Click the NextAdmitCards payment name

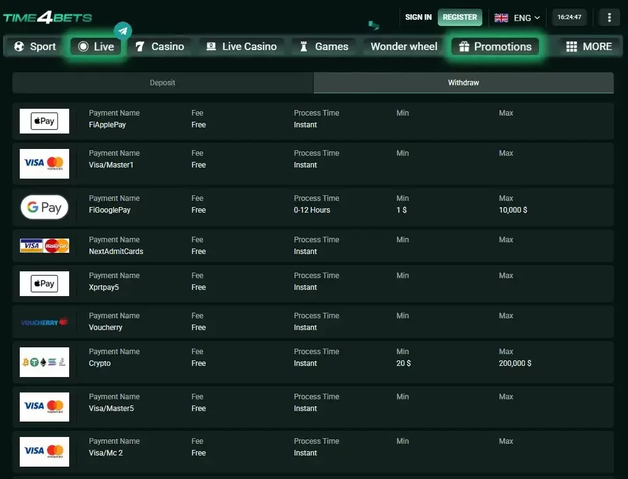(116, 252)
